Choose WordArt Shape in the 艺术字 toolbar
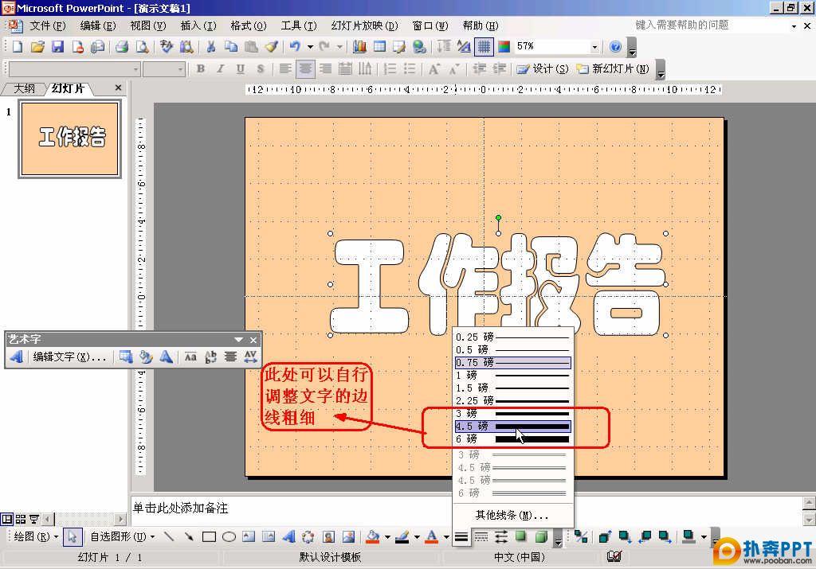The width and height of the screenshot is (816, 569). 166,357
